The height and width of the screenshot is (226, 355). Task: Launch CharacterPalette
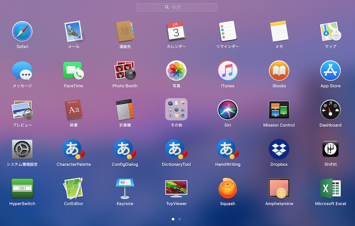[73, 149]
